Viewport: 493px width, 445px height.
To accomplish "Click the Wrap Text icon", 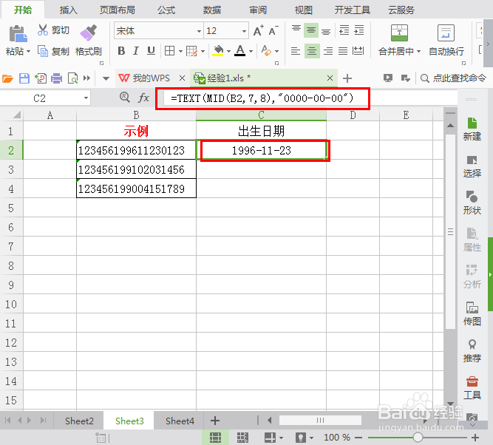I will click(446, 33).
